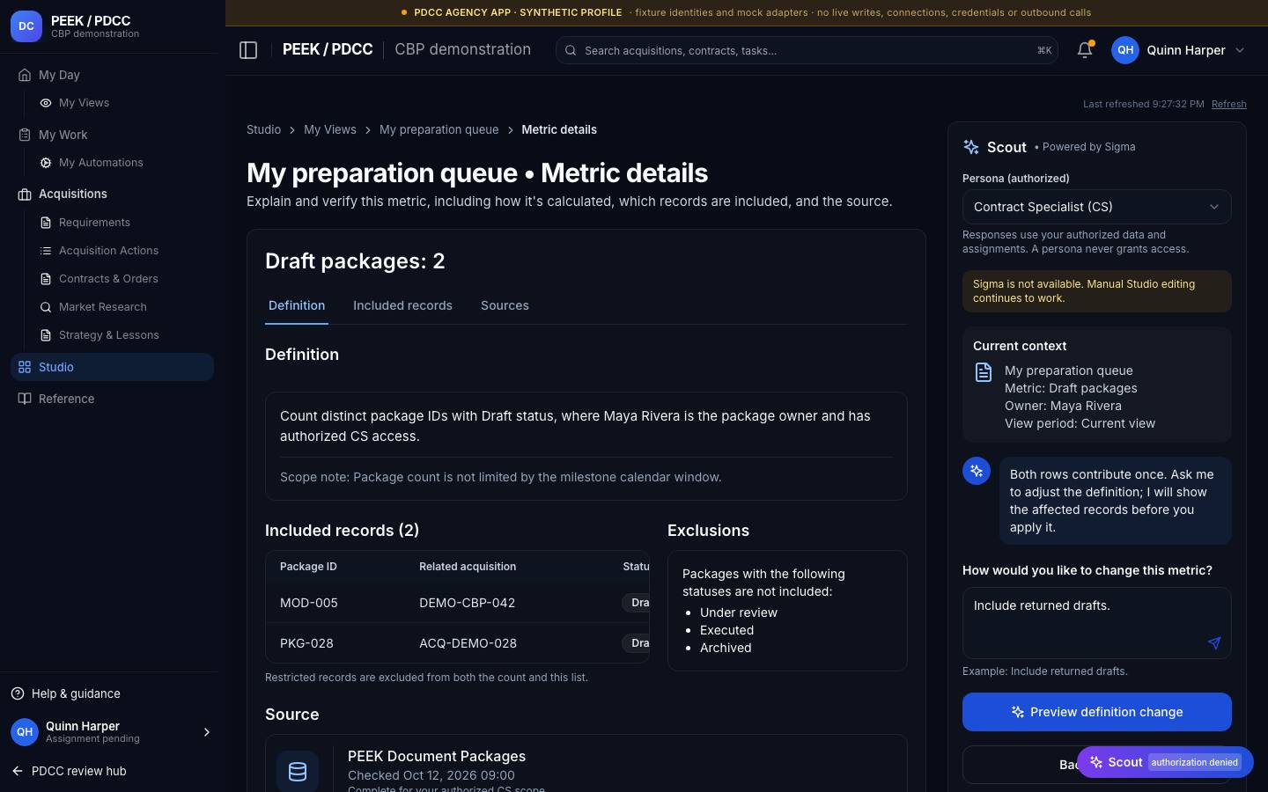This screenshot has height=792, width=1268.
Task: Click the QH avatar in the top bar
Action: click(x=1125, y=50)
